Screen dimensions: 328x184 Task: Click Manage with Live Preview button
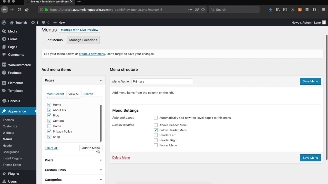point(79,30)
